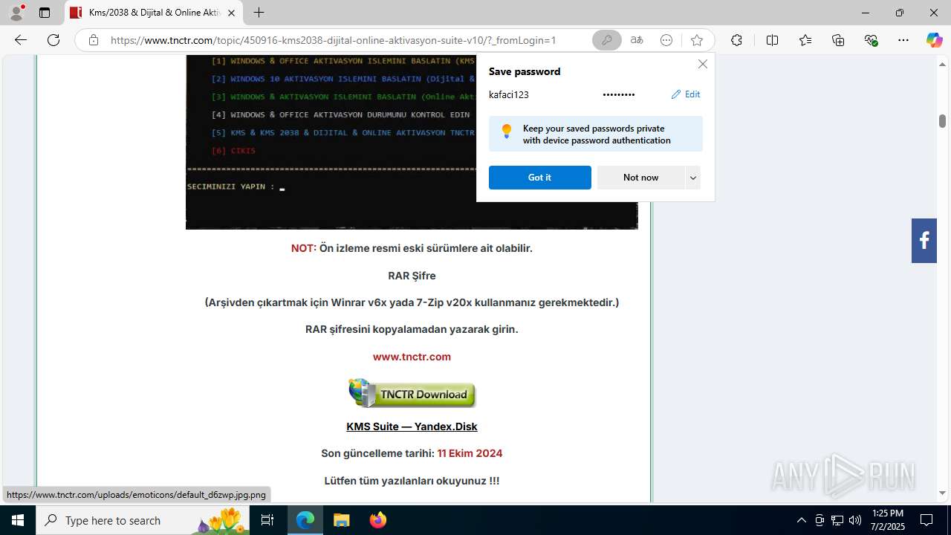The height and width of the screenshot is (535, 951).
Task: Open the Favorites list
Action: (805, 40)
